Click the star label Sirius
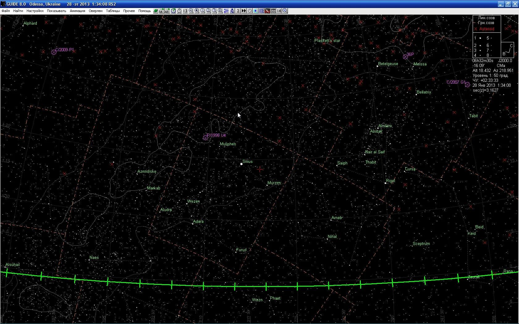 [247, 162]
